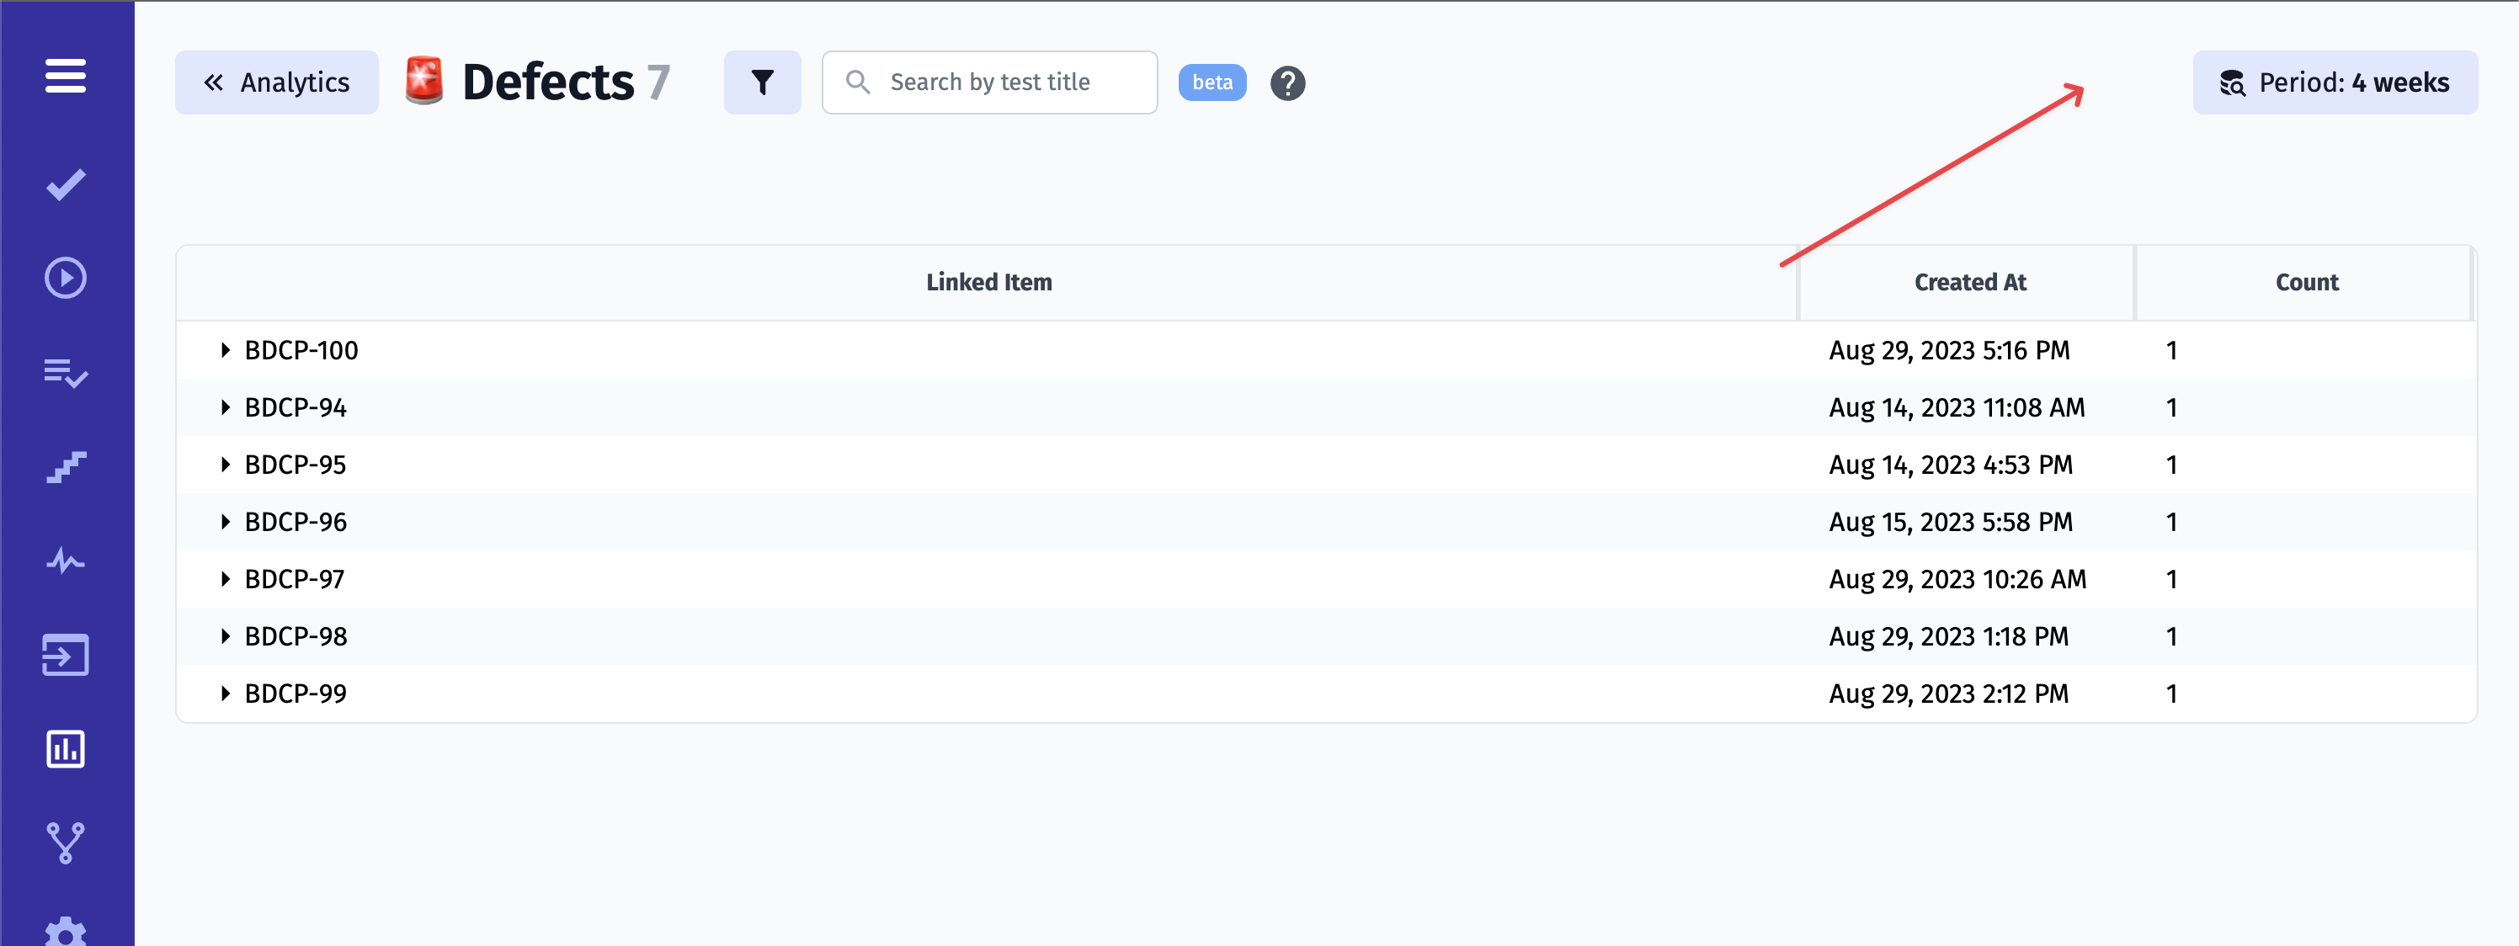Sort by the Count column header
The height and width of the screenshot is (946, 2519).
[x=2306, y=283]
